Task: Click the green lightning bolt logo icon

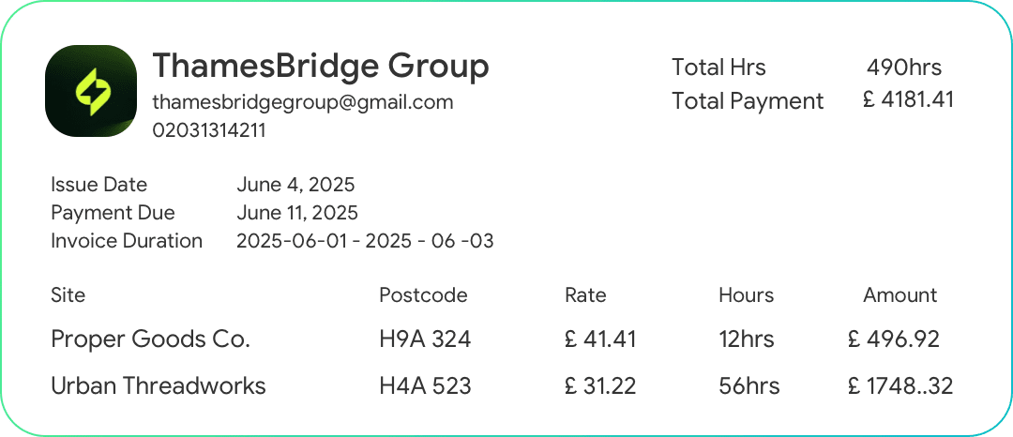Action: (91, 91)
